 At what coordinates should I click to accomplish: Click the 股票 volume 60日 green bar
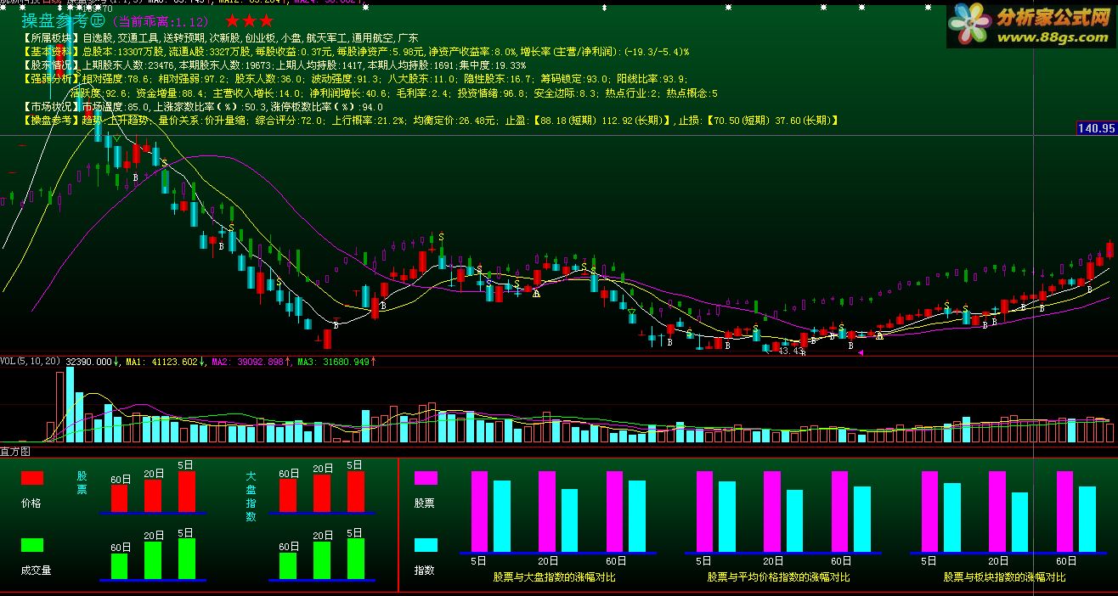[x=120, y=566]
